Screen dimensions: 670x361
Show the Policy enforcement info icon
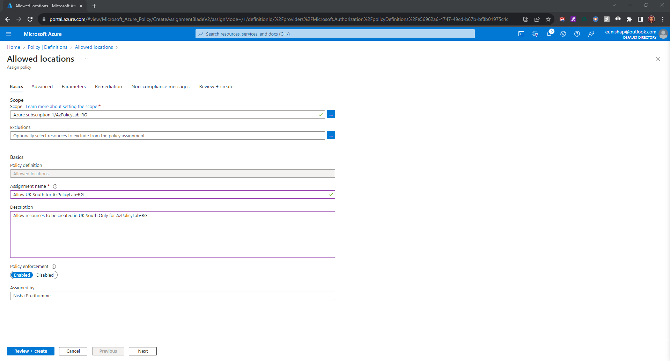(x=54, y=267)
